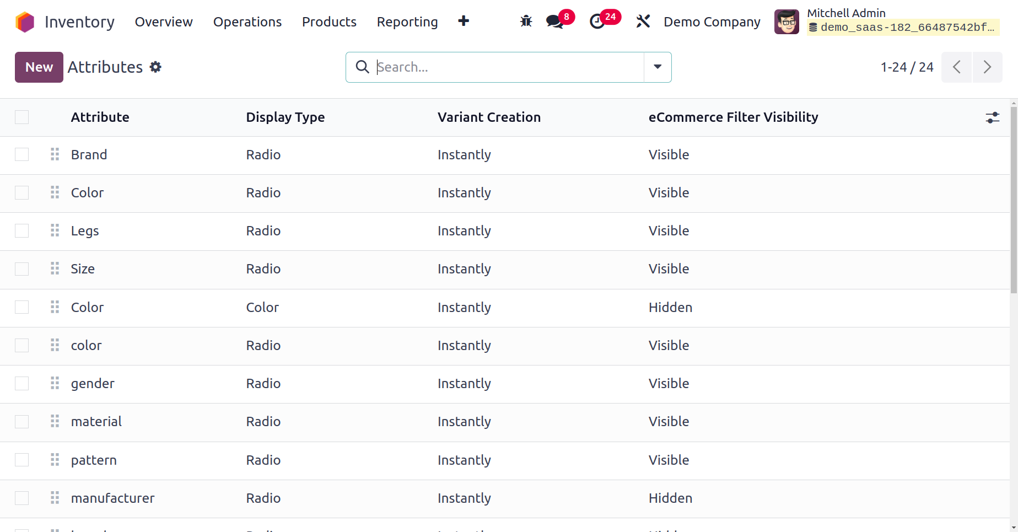The height and width of the screenshot is (532, 1018).
Task: Click the plus icon in the navbar
Action: click(464, 21)
